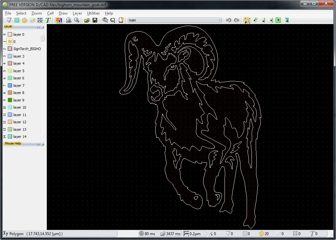The image size is (336, 240).
Task: Click the redo arrow icon
Action: click(237, 20)
